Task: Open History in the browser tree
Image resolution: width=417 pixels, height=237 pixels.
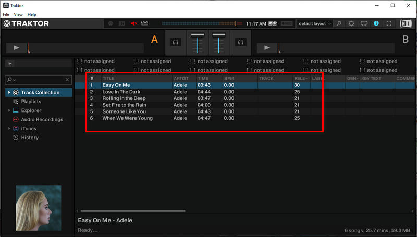Action: click(30, 138)
